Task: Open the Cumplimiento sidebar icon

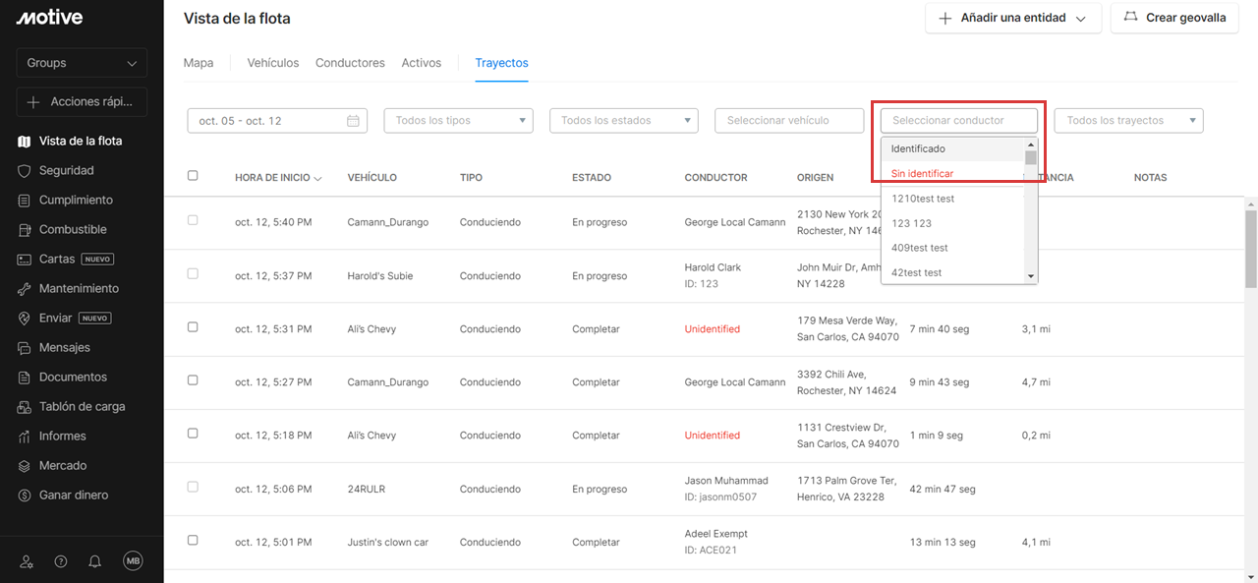Action: tap(25, 201)
